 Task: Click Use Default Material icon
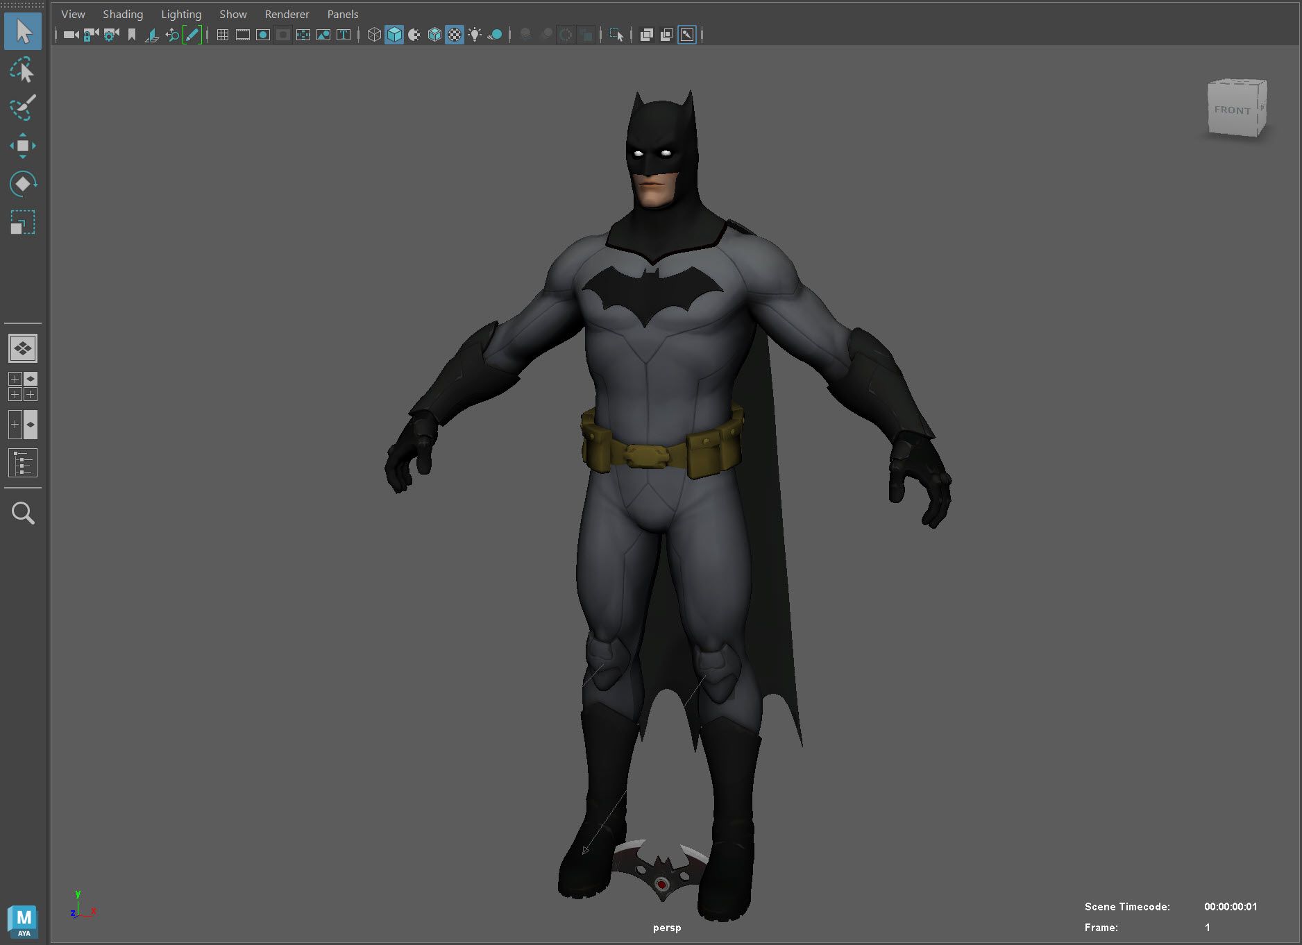[x=414, y=35]
